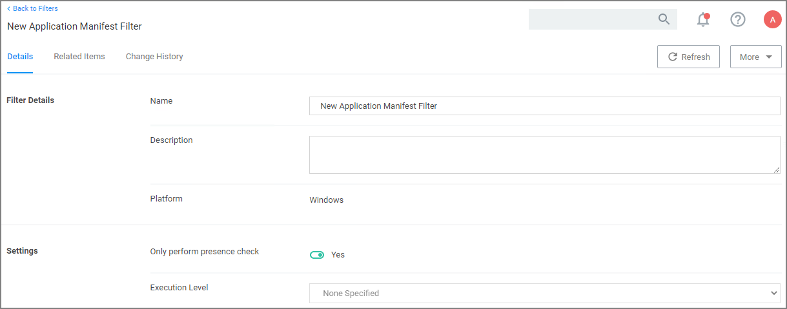Expand the Execution Level dropdown
Viewport: 787px width, 309px height.
point(544,293)
